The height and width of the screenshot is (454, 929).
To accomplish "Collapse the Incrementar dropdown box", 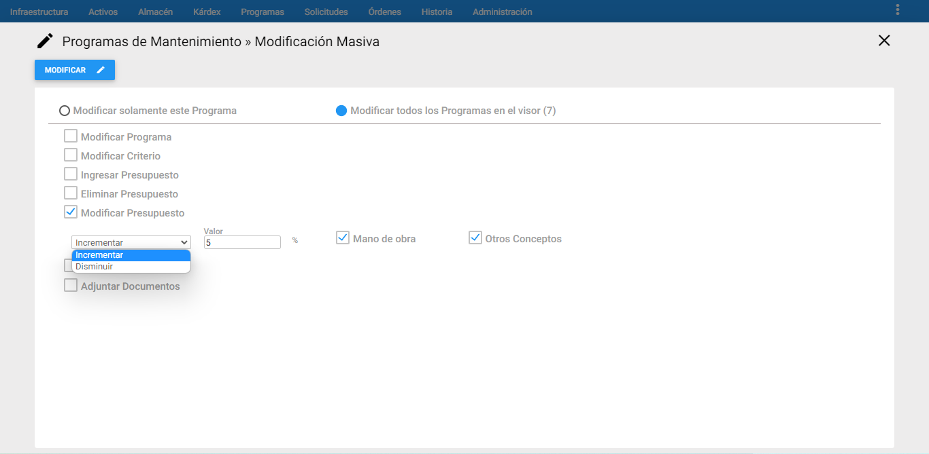I will (x=131, y=242).
